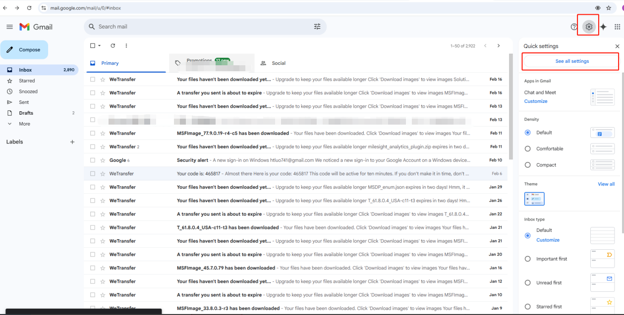The height and width of the screenshot is (315, 624).
Task: Select the current theme thumbnail
Action: (x=534, y=199)
